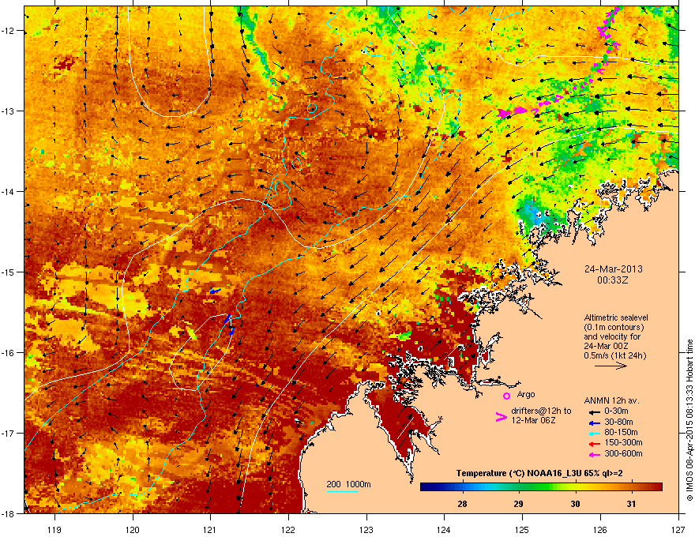
Task: Click the cyan 80-150m arrow legend symbol
Action: [x=594, y=433]
